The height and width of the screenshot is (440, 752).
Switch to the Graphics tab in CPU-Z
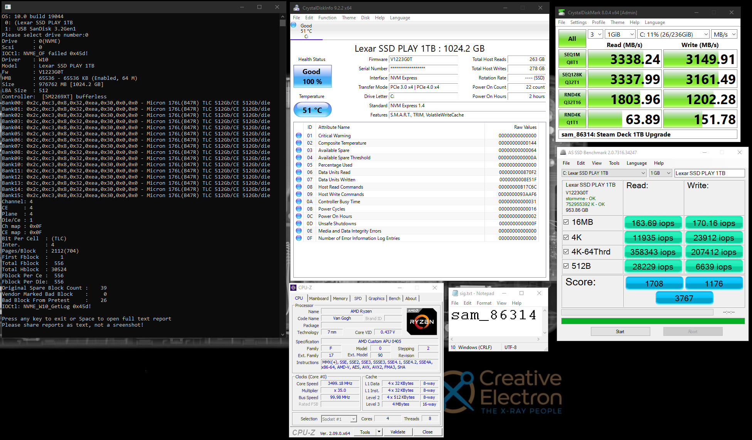[x=376, y=298]
